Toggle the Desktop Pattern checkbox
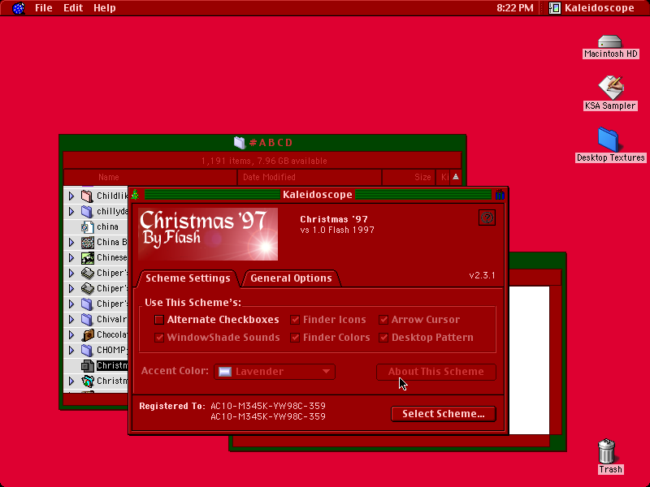Image resolution: width=650 pixels, height=487 pixels. point(383,338)
